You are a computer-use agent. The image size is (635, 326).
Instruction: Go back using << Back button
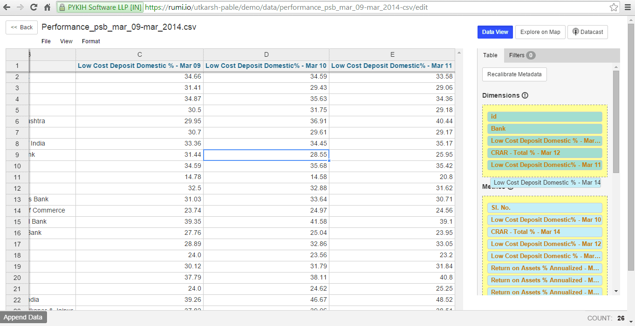[x=22, y=27]
